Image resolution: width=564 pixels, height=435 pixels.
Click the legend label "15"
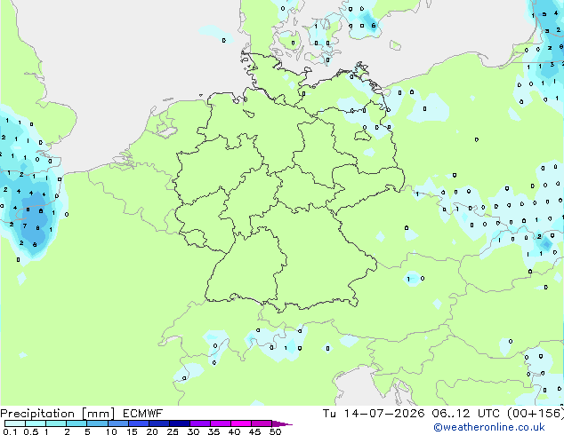tap(132, 431)
